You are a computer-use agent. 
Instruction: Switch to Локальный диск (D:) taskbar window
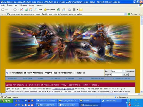tap(46, 101)
